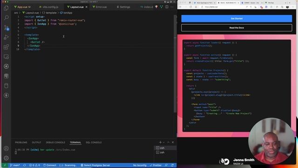The height and width of the screenshot is (168, 298).
Task: Maximize the terminal panel with the caret
Action: pos(168,142)
